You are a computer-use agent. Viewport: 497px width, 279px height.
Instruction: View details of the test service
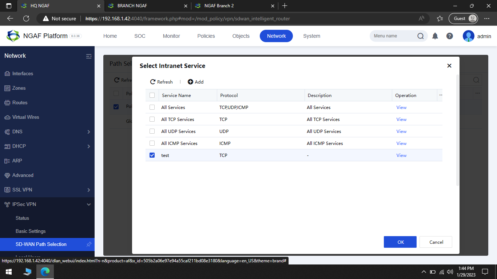pyautogui.click(x=401, y=155)
